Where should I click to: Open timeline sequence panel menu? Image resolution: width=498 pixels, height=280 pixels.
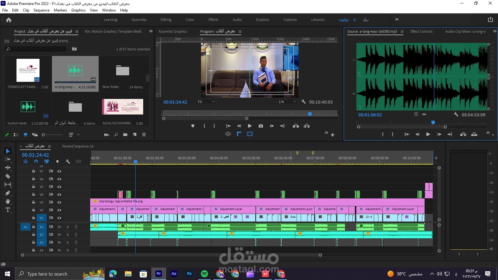49,146
